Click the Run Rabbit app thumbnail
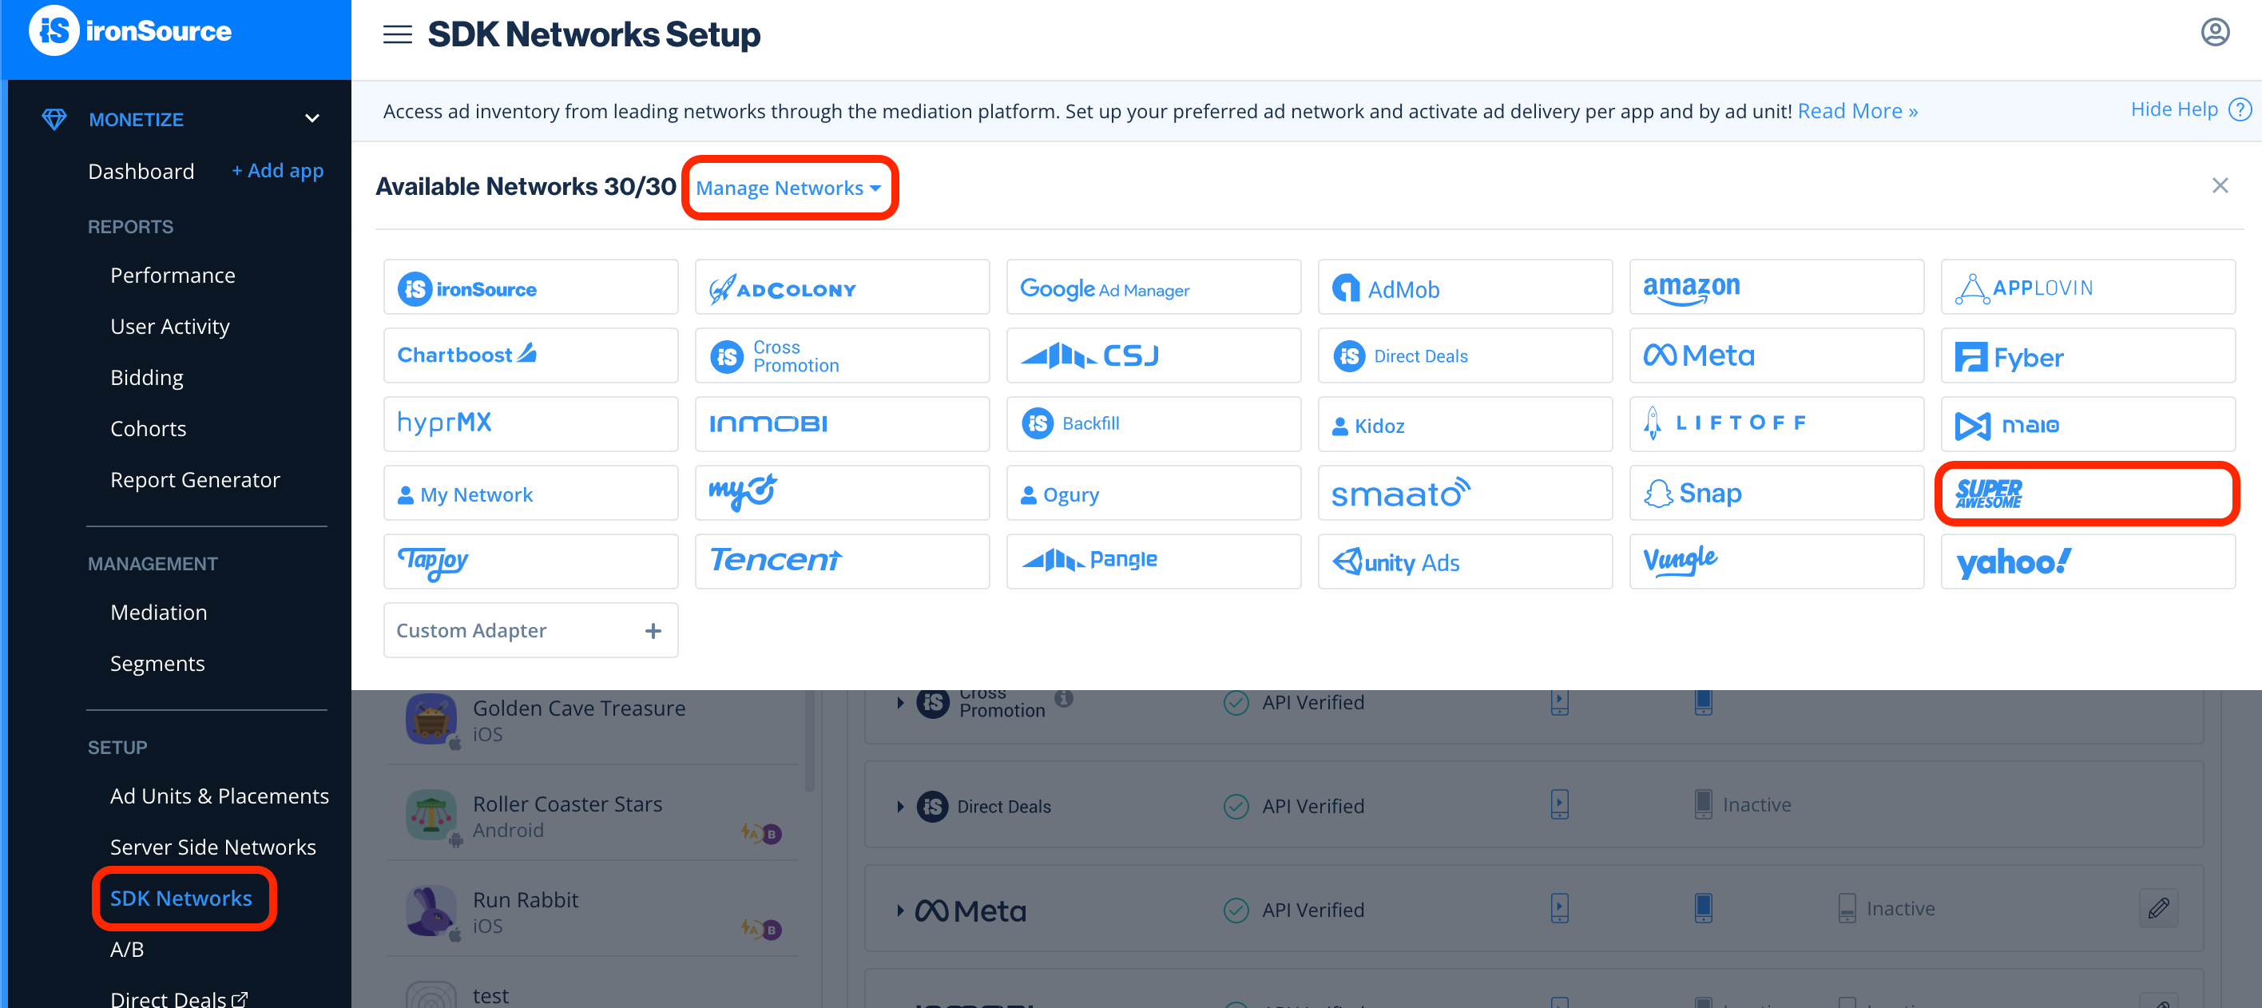The image size is (2262, 1008). [431, 910]
